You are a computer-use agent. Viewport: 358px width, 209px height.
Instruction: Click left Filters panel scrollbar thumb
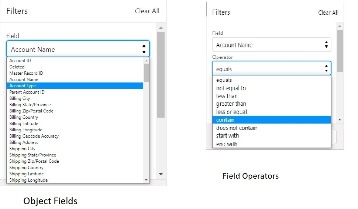[x=161, y=75]
